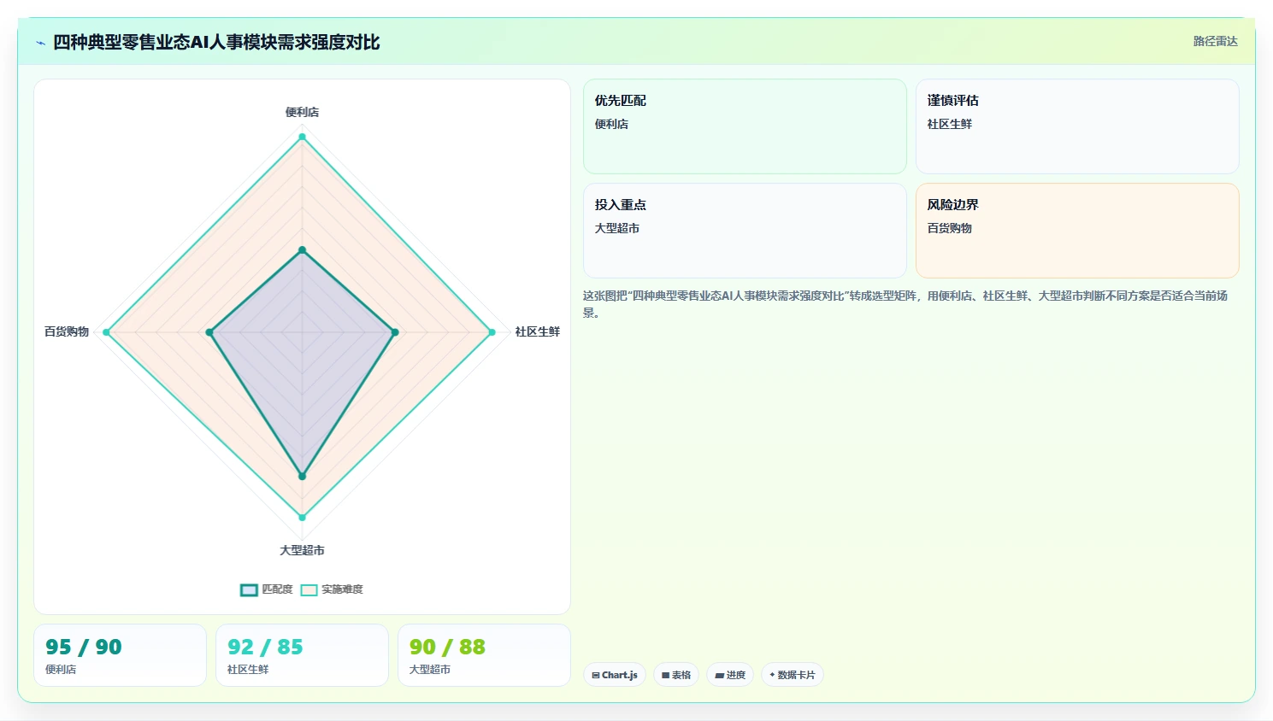Click the 大型超市 radar axis label
Image resolution: width=1273 pixels, height=721 pixels.
tap(302, 550)
